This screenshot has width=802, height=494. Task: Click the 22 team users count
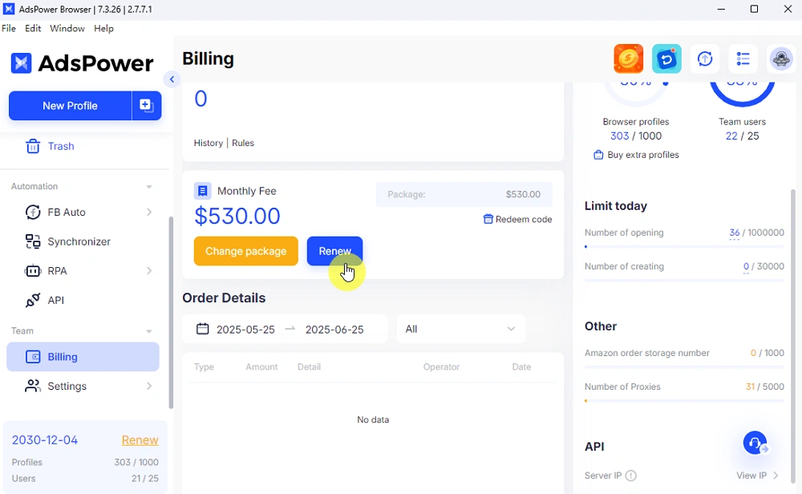coord(731,136)
